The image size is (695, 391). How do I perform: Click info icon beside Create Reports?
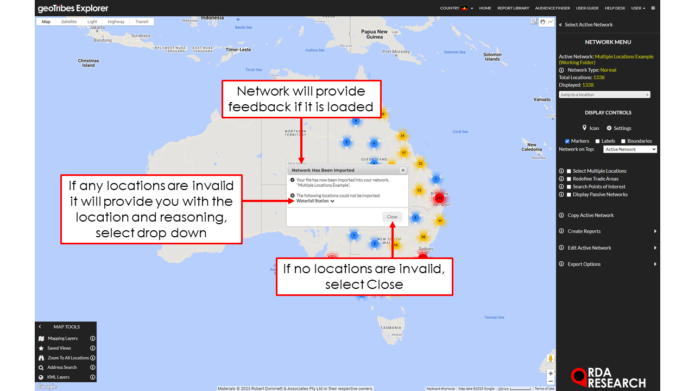pyautogui.click(x=561, y=231)
